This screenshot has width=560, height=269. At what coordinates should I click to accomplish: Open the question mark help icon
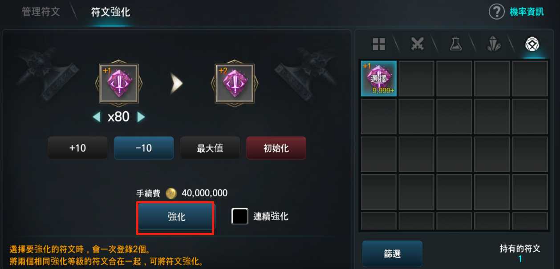[496, 12]
